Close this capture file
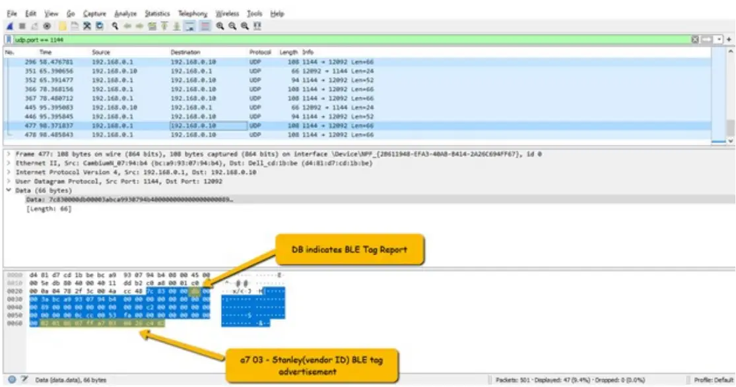 [87, 26]
